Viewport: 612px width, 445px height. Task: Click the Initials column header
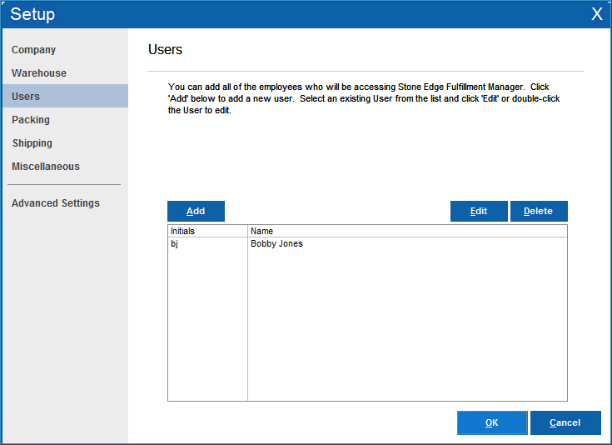click(207, 231)
